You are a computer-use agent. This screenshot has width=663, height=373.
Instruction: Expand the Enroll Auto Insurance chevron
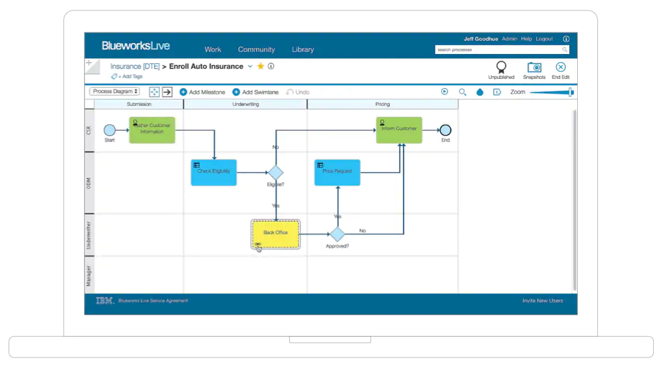click(x=250, y=66)
